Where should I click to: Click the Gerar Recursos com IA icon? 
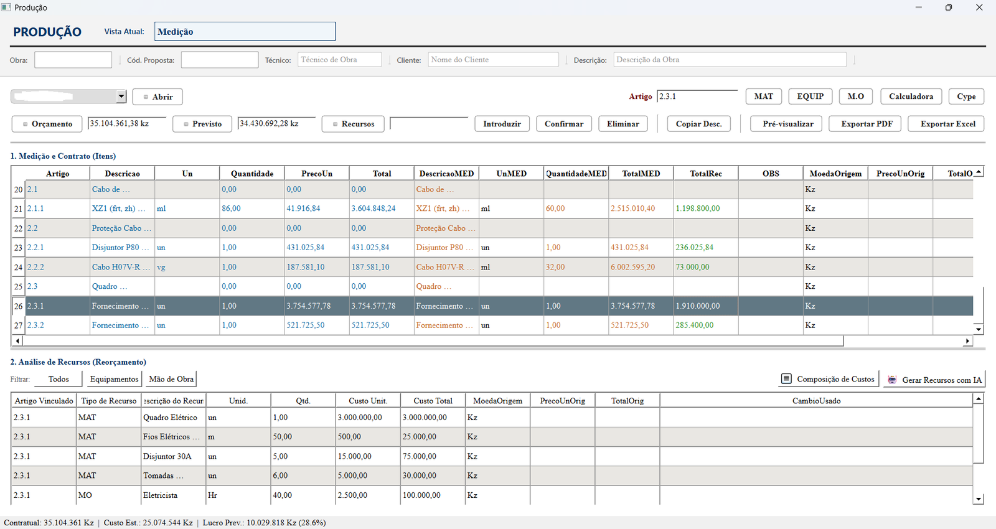click(x=892, y=380)
